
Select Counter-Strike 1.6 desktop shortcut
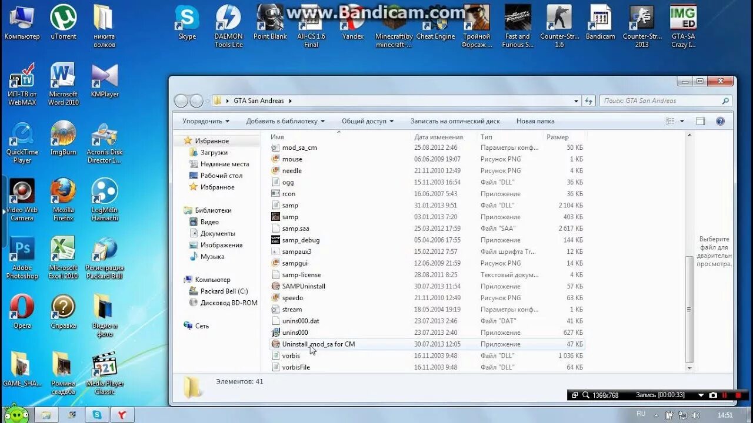click(x=559, y=26)
